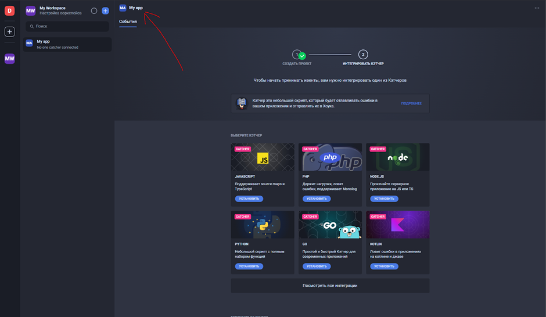This screenshot has width=546, height=317.
Task: Click the My app title in header
Action: [x=136, y=8]
